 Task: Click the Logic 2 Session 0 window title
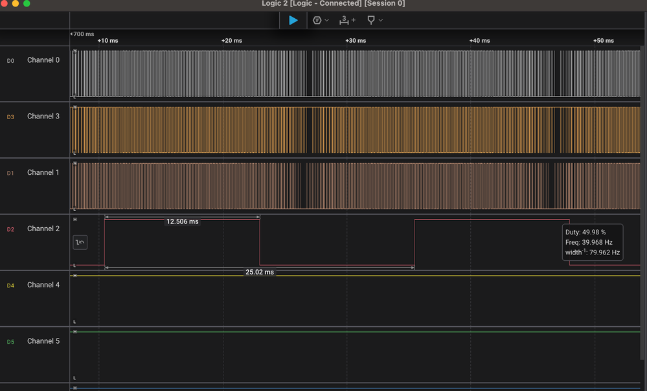click(334, 4)
